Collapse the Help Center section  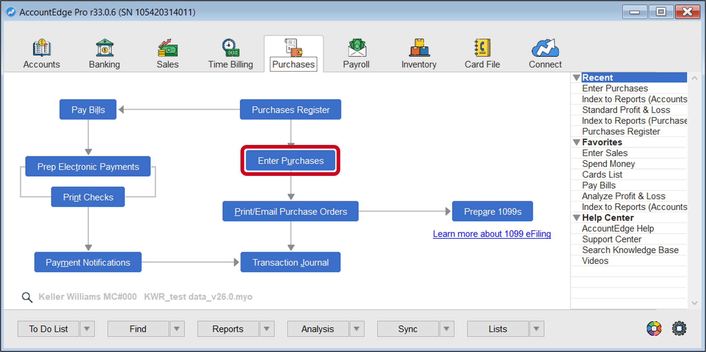pos(577,217)
